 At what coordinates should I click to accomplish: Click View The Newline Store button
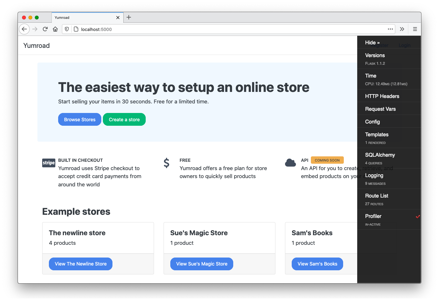[x=81, y=264]
